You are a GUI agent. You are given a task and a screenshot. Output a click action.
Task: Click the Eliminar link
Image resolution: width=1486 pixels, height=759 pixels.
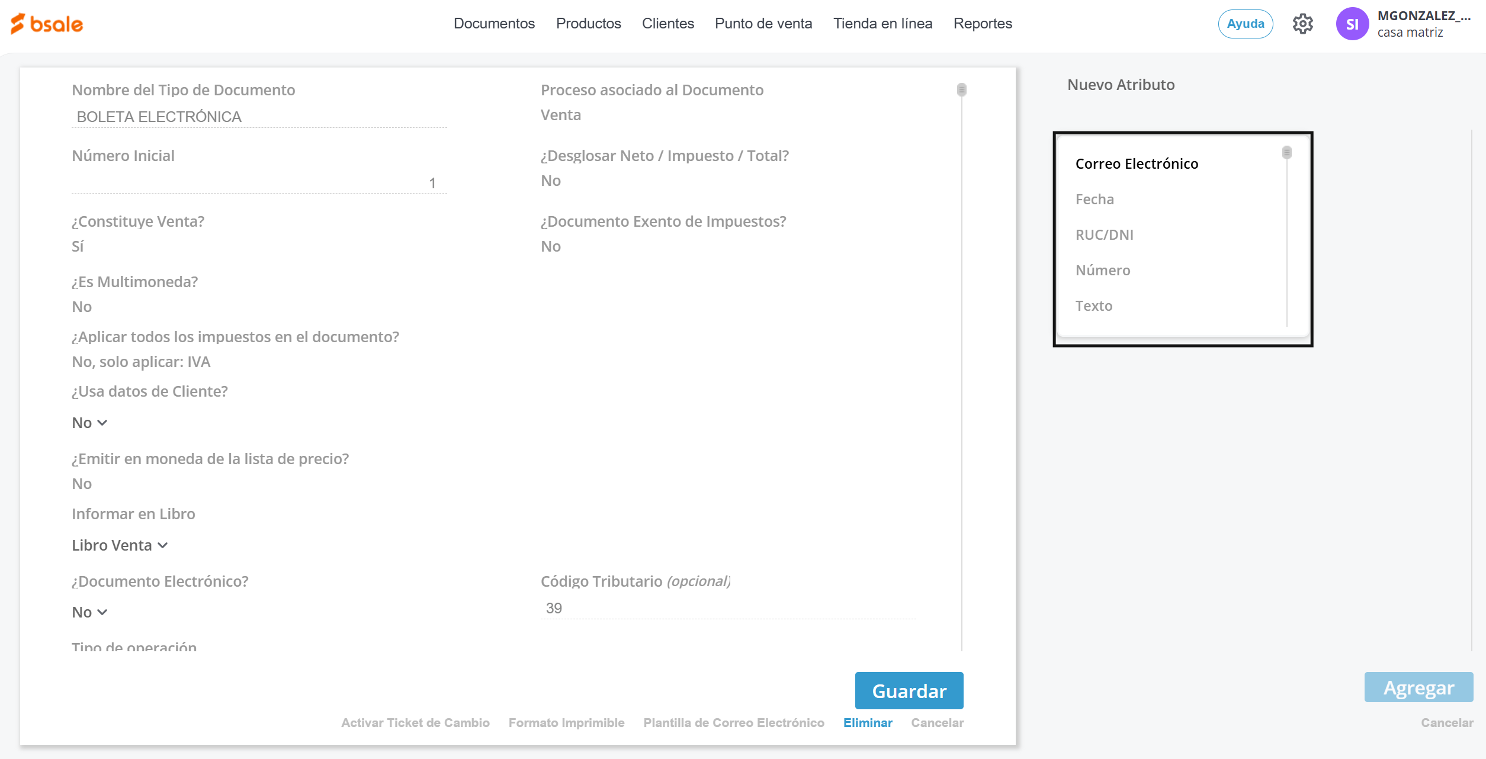pos(867,723)
